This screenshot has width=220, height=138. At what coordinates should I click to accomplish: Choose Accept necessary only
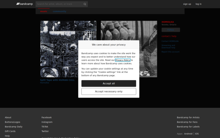[109, 92]
